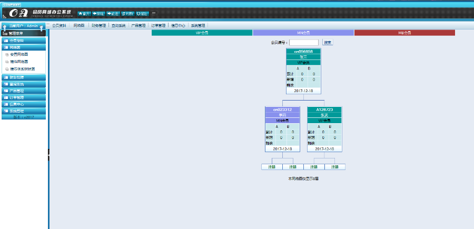The height and width of the screenshot is (229, 474).
Task: Click the 会员编号 member number input field
Action: click(x=304, y=43)
